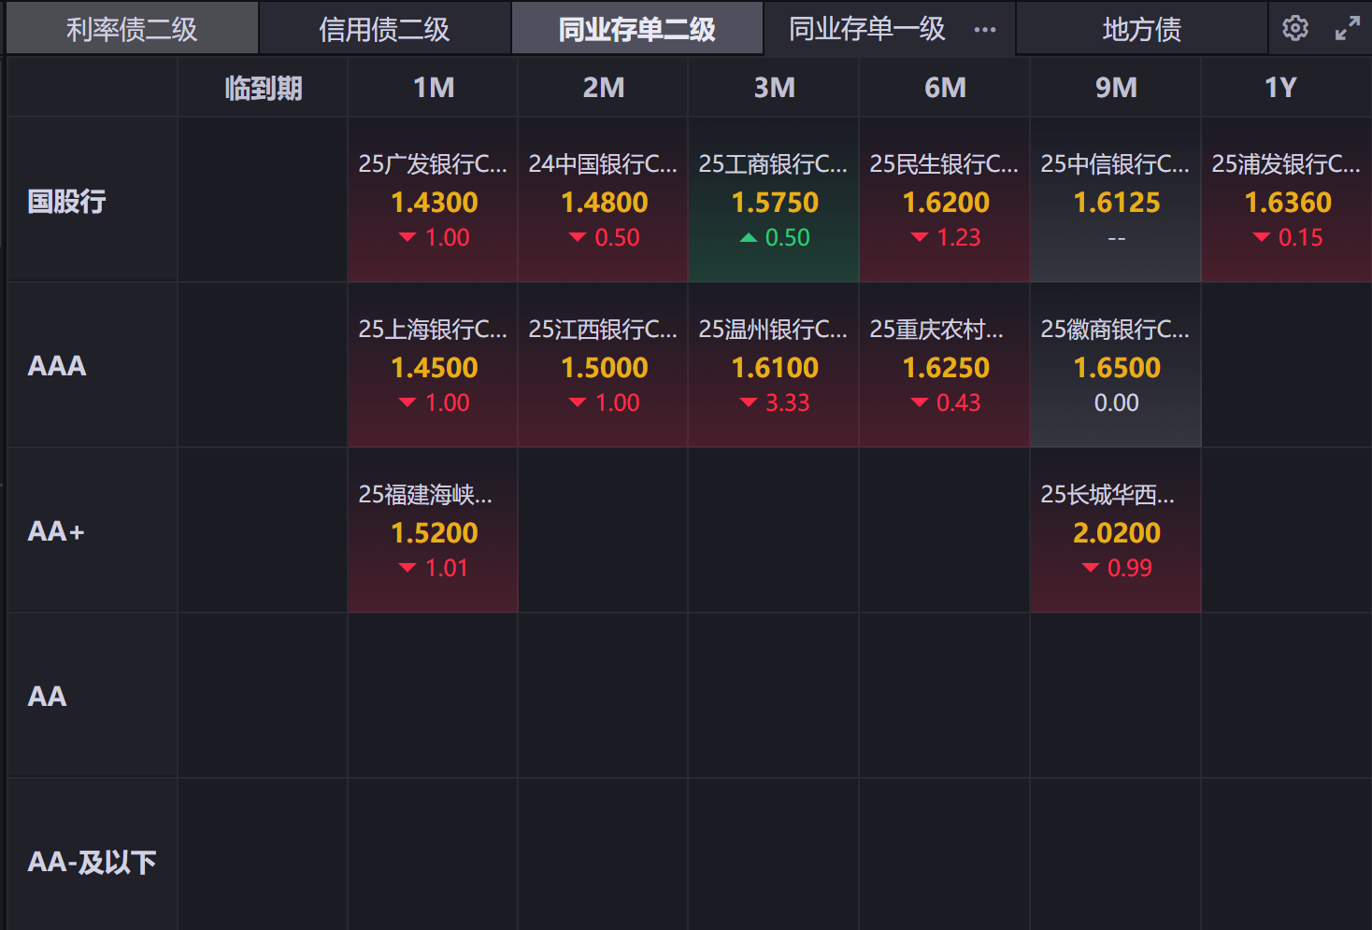Open the settings gear icon
This screenshot has width=1372, height=930.
[1295, 28]
